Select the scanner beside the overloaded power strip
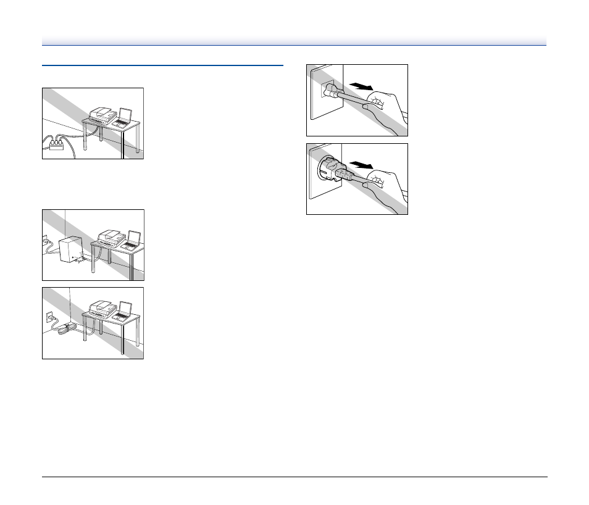 click(x=102, y=115)
